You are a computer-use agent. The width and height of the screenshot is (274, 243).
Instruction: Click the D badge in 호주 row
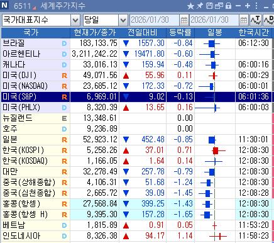tap(64, 129)
